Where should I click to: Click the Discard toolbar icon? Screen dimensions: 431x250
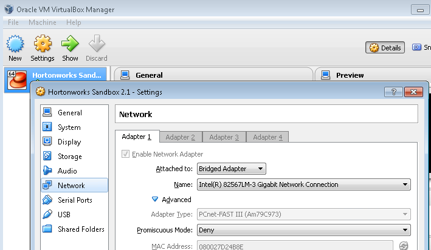point(97,43)
